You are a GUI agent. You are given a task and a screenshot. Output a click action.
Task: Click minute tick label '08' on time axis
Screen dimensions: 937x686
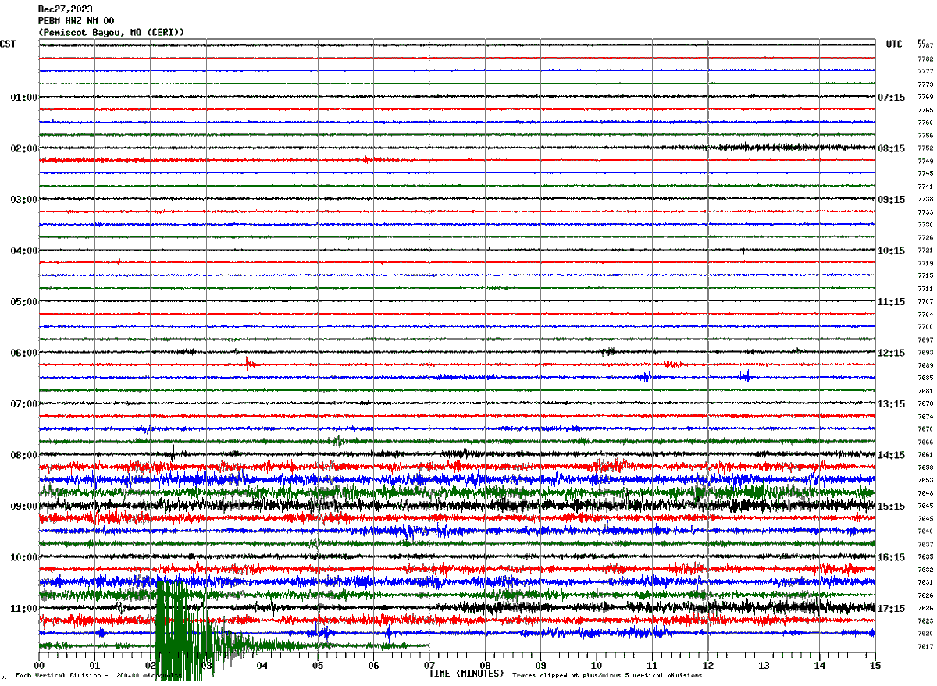pos(485,666)
